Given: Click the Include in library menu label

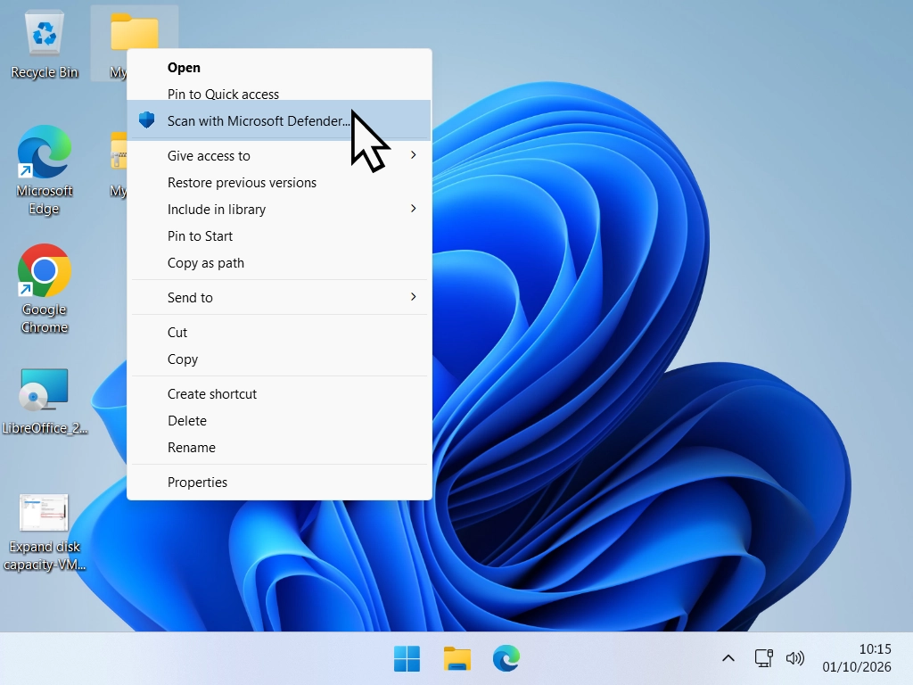Looking at the screenshot, I should 217,210.
